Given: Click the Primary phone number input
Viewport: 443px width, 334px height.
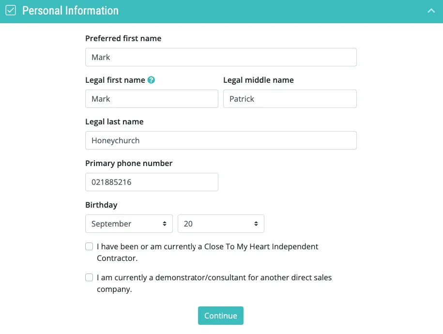Looking at the screenshot, I should [152, 182].
